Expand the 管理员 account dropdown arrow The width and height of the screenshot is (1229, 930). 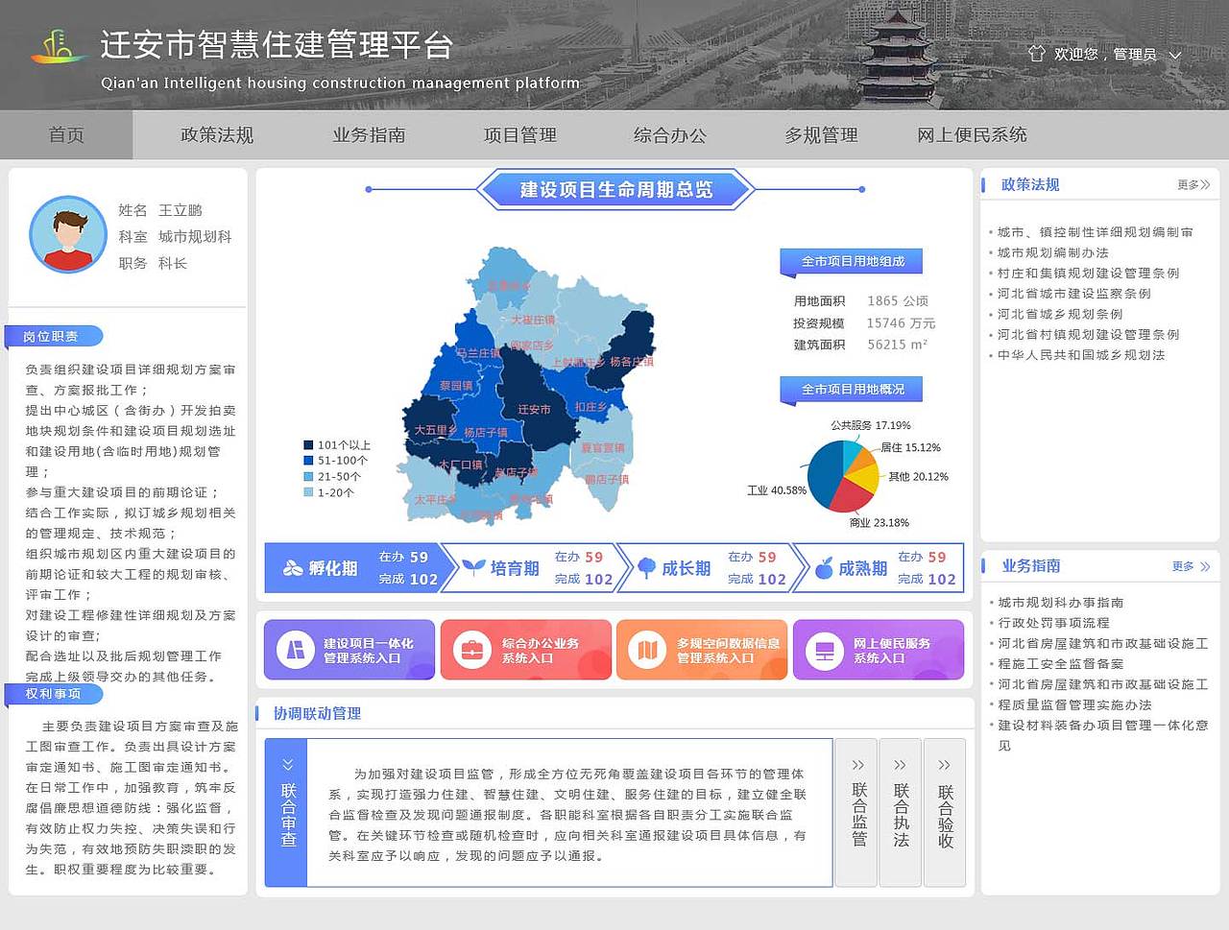(1173, 56)
